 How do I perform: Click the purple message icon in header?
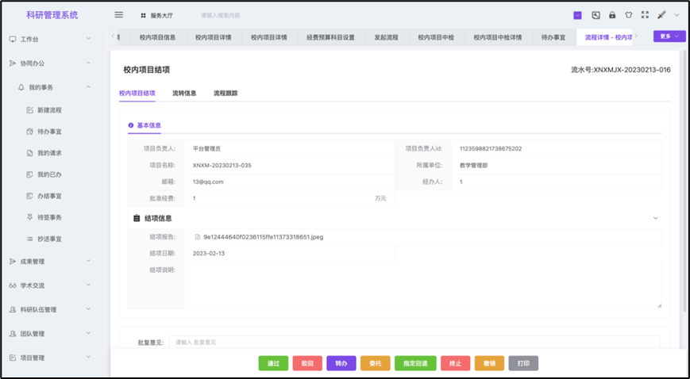coord(577,15)
